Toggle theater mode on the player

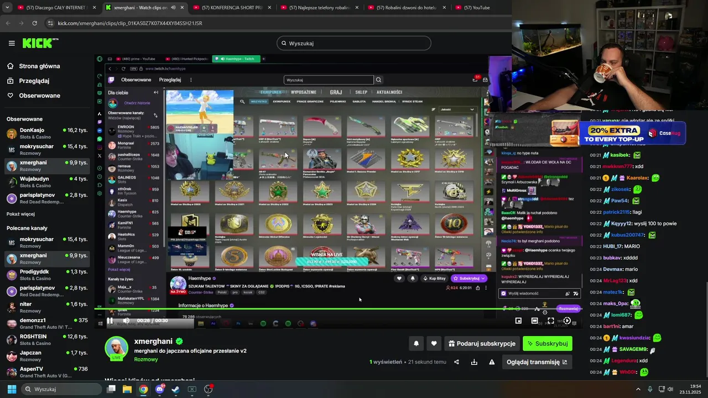coord(534,321)
